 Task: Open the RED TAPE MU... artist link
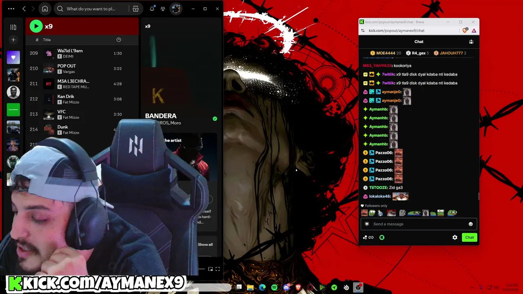tap(76, 87)
